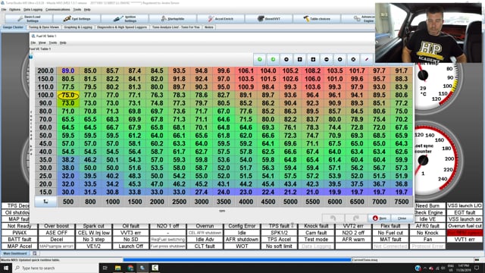This screenshot has height=273, width=485.
Task: Select the 89.0 cell at 200 kPa, 500 rpm
Action: tap(68, 71)
